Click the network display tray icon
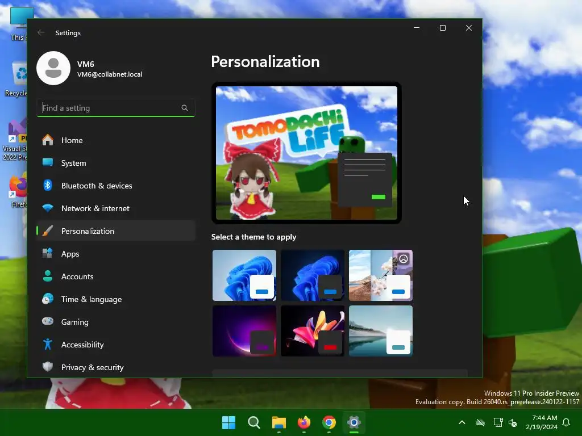Image resolution: width=582 pixels, height=436 pixels. click(x=498, y=422)
